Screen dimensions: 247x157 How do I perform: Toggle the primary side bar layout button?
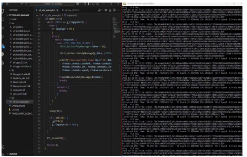[89, 4]
